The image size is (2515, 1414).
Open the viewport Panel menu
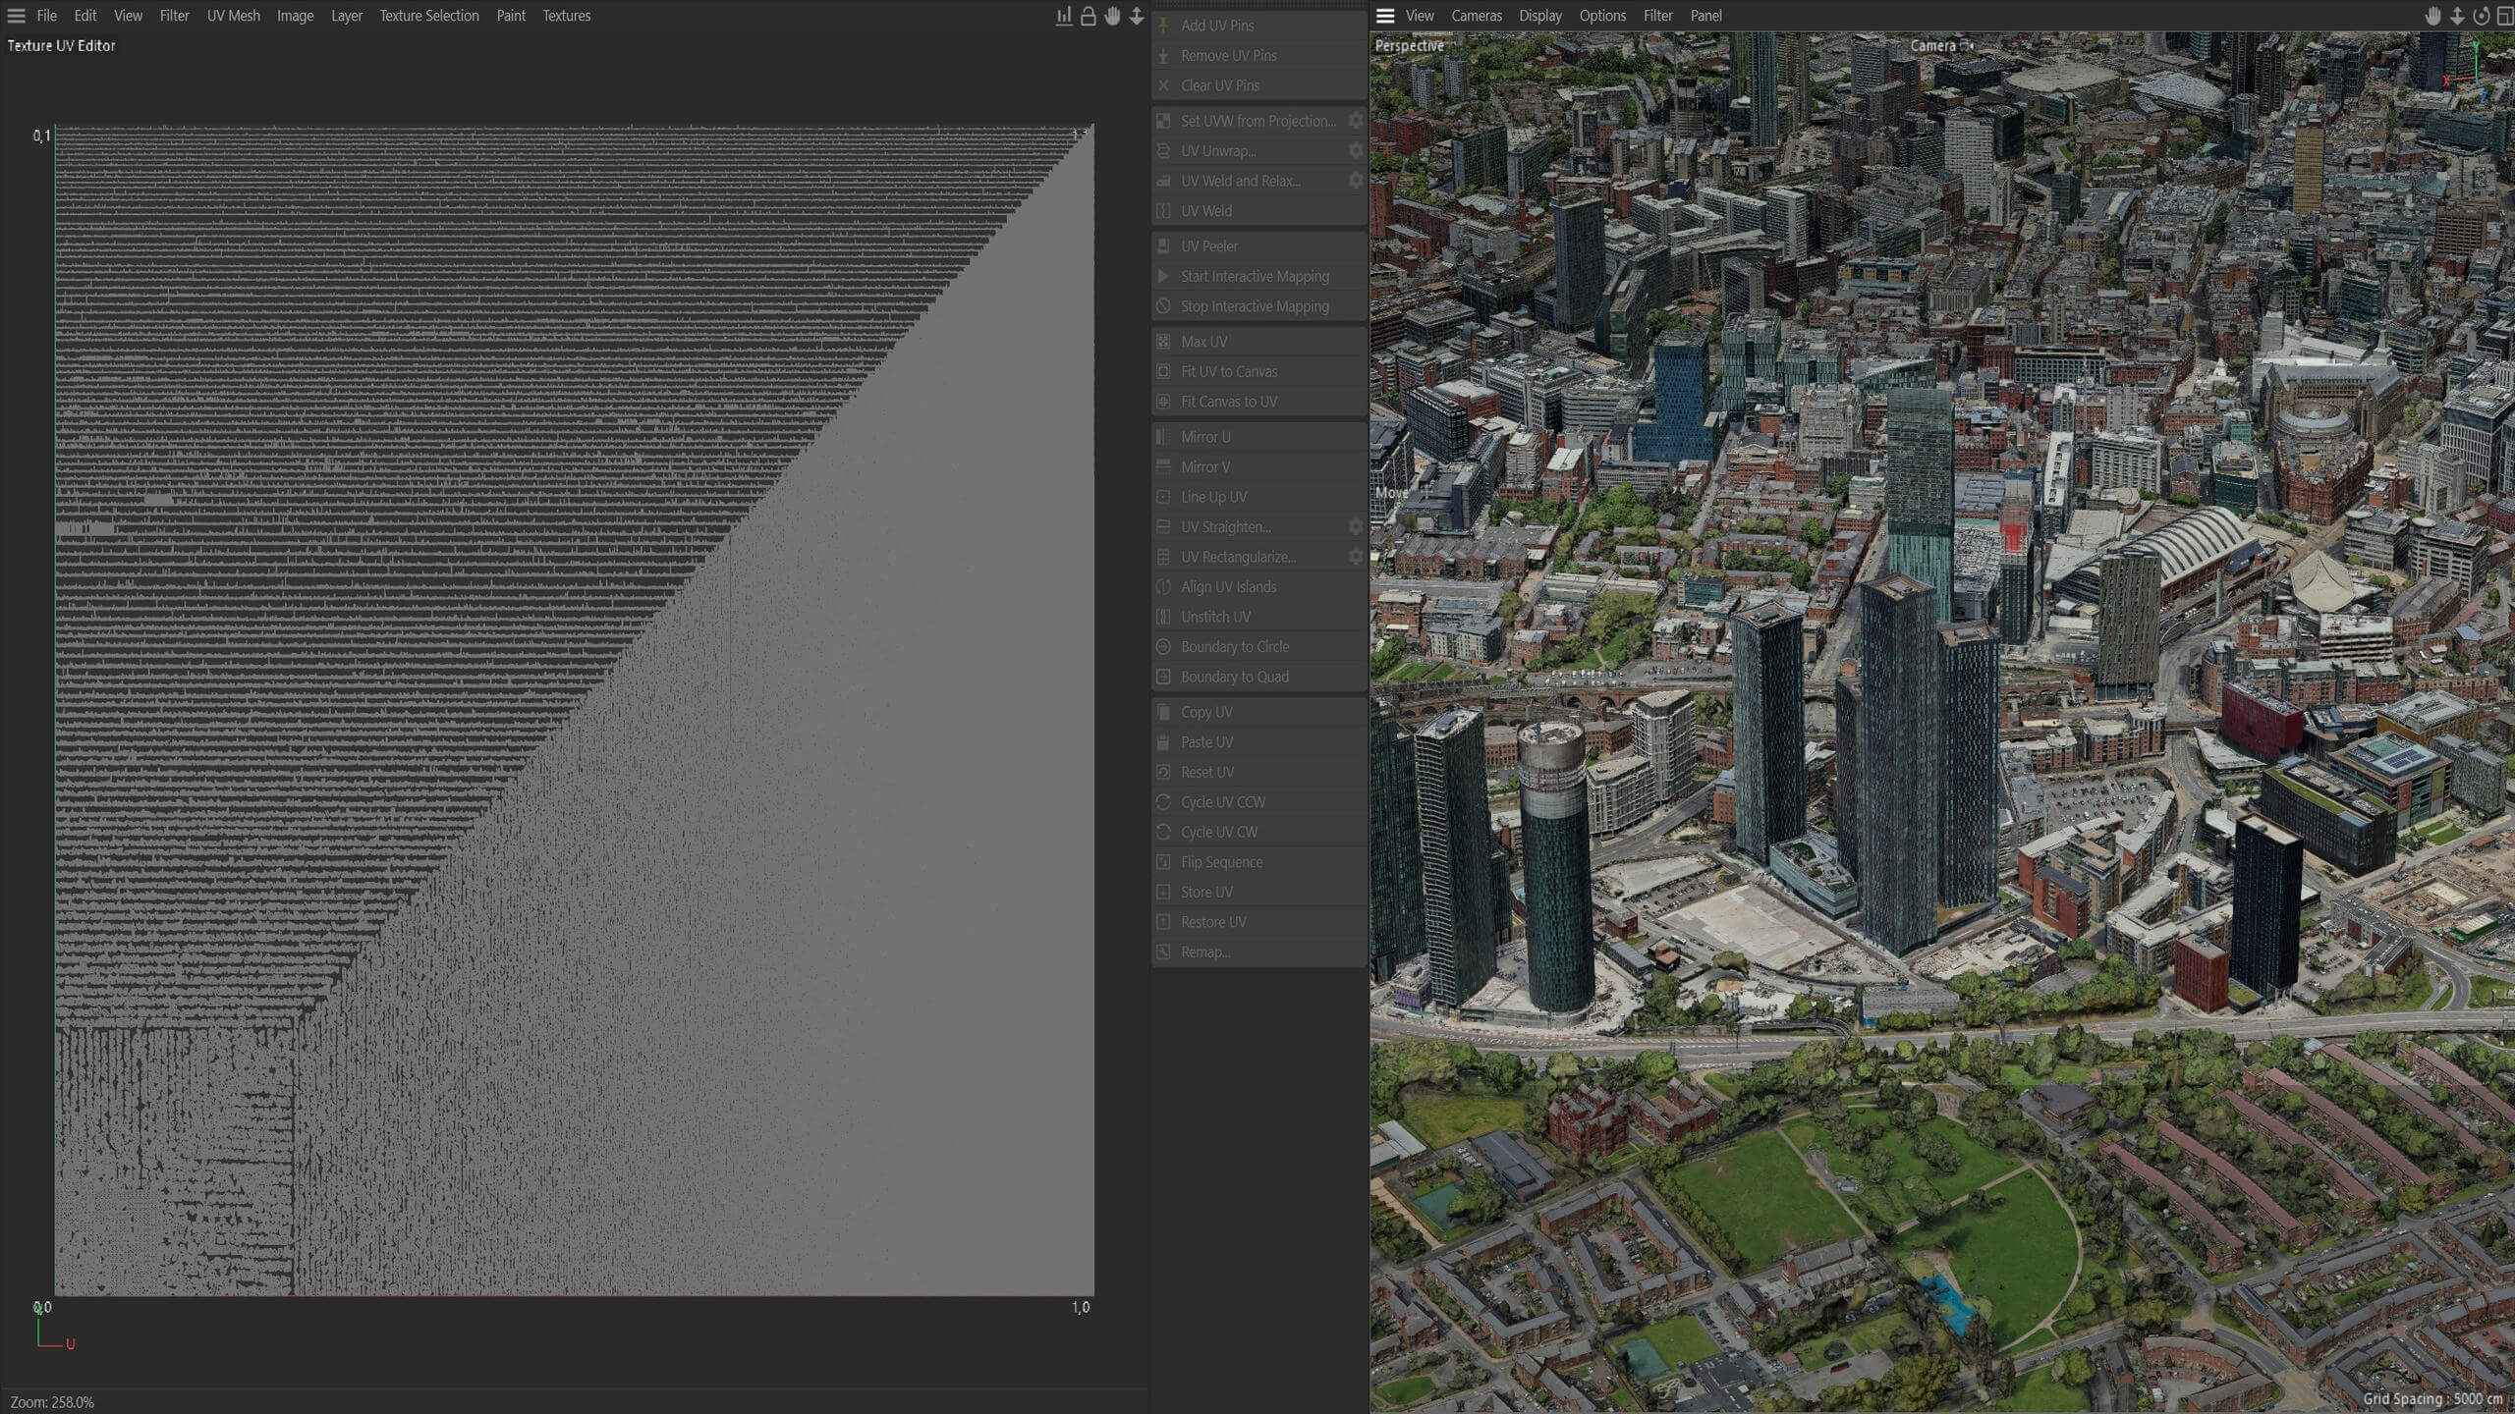coord(1705,16)
